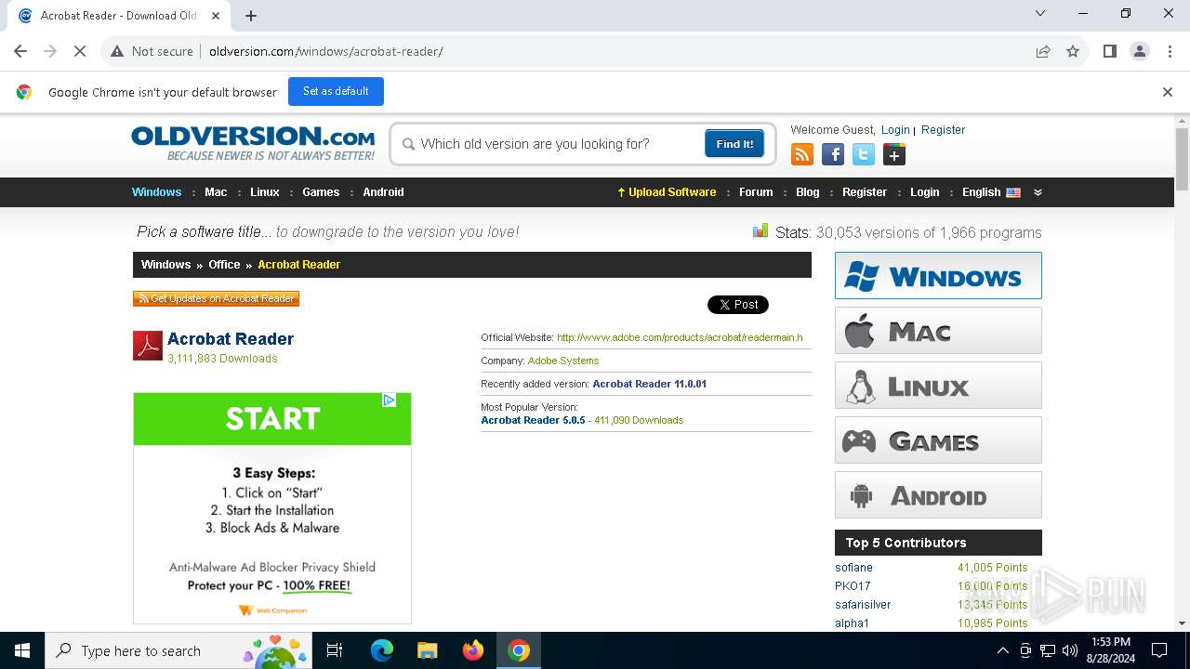
Task: Go back to the previous page
Action: (20, 51)
